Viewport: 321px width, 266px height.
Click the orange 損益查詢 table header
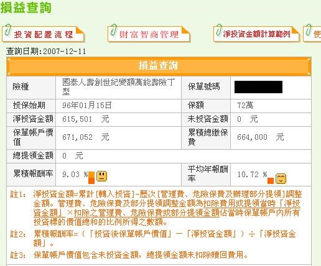(x=159, y=66)
